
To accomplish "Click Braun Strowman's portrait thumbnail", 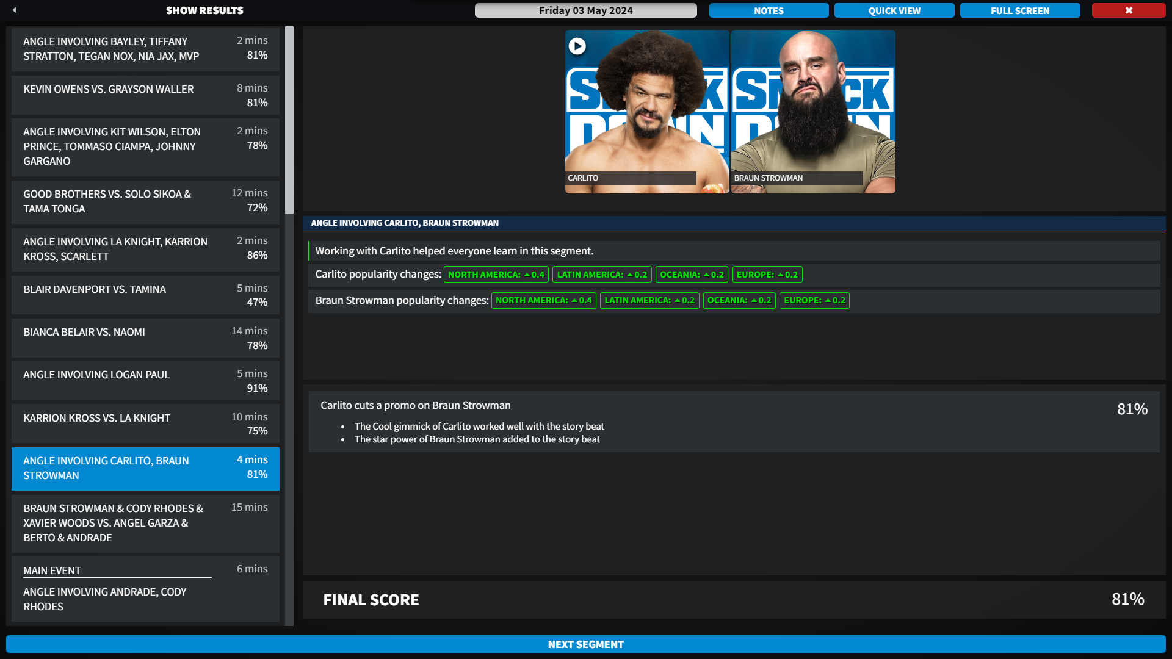I will pos(813,112).
